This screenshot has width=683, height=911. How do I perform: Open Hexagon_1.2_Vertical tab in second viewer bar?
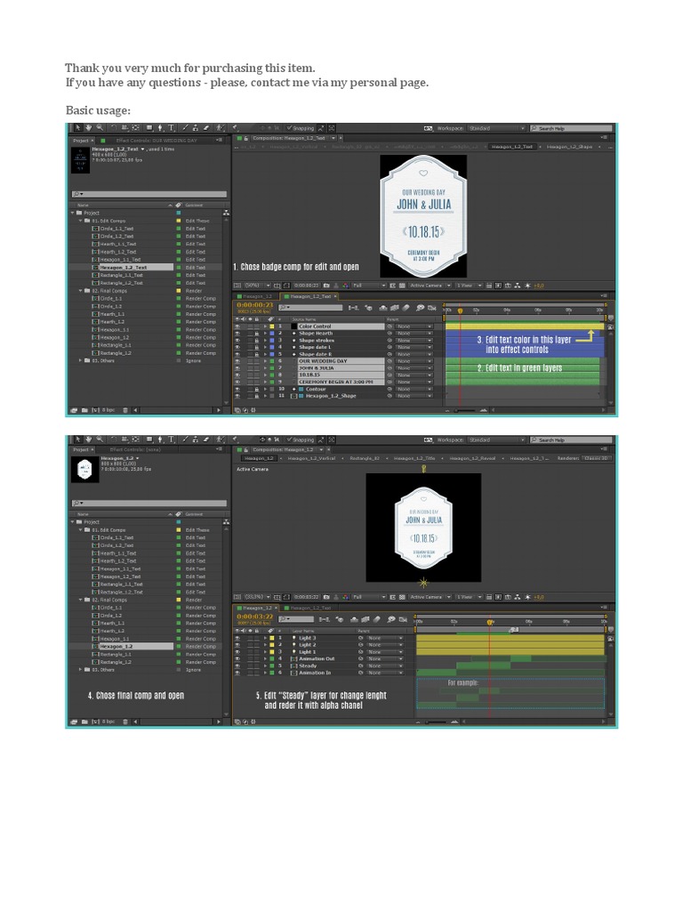pyautogui.click(x=312, y=458)
